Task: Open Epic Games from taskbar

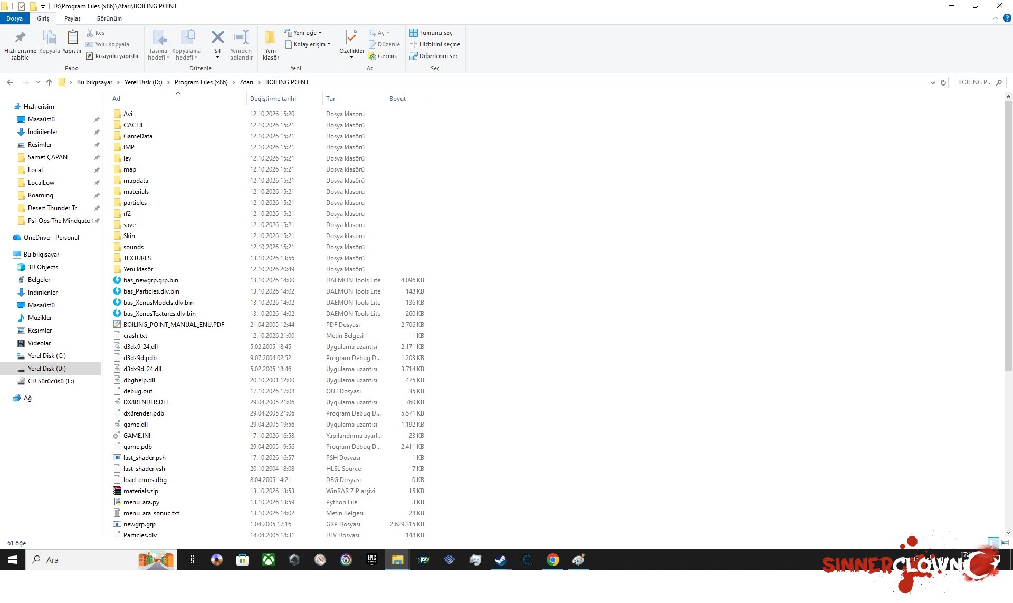Action: click(372, 560)
